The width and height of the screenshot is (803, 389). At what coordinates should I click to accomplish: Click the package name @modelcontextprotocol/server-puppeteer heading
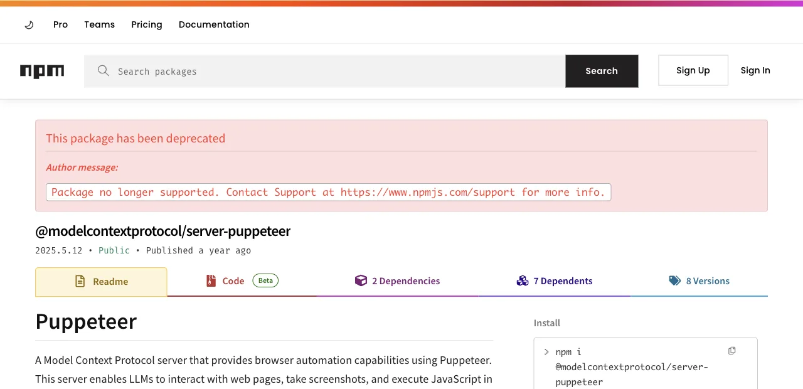(x=163, y=231)
